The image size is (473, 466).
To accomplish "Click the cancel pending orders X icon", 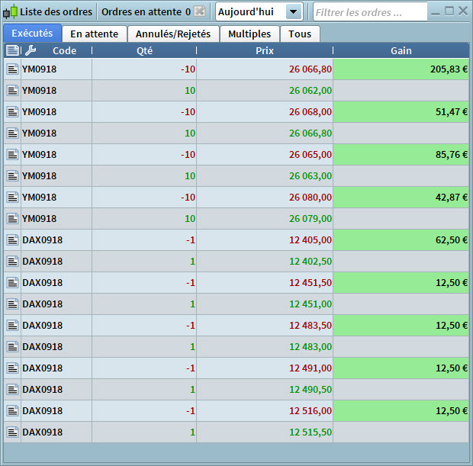I will pos(200,11).
